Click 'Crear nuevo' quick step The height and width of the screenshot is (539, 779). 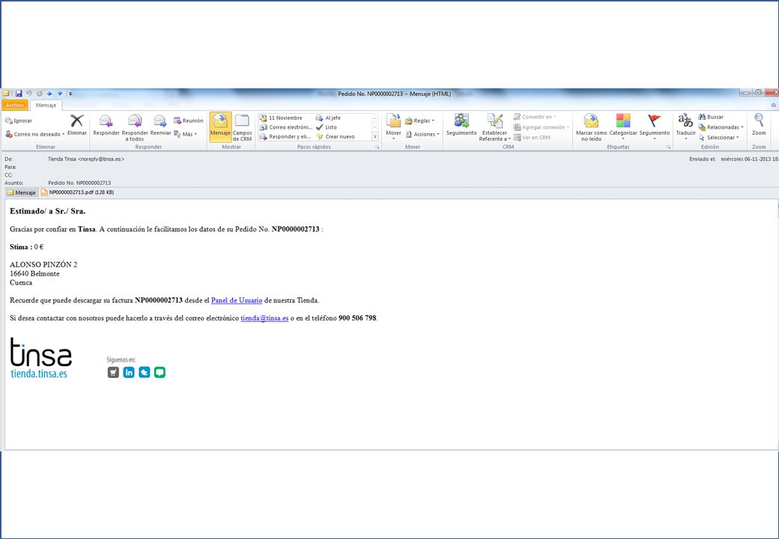pos(336,137)
